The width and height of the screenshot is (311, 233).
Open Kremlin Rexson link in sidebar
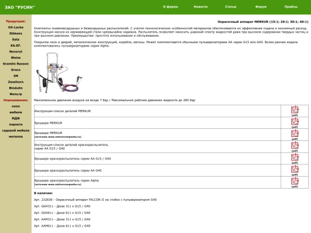point(16,64)
